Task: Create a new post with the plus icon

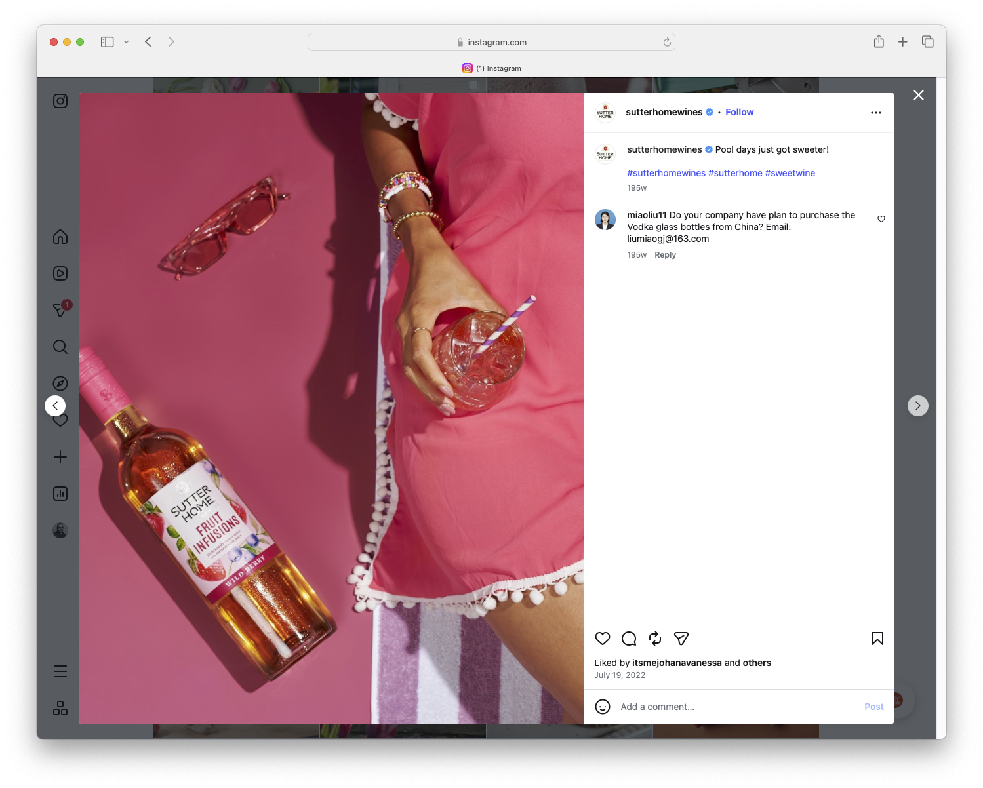Action: [60, 457]
